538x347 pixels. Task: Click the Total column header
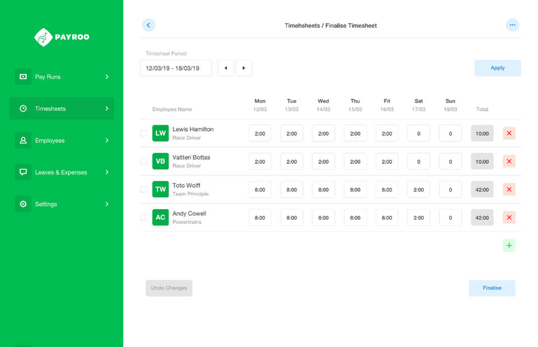point(482,109)
